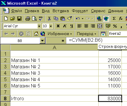Select the Итого cell
Image resolution: width=127 pixels, height=106 pixels.
pos(54,98)
